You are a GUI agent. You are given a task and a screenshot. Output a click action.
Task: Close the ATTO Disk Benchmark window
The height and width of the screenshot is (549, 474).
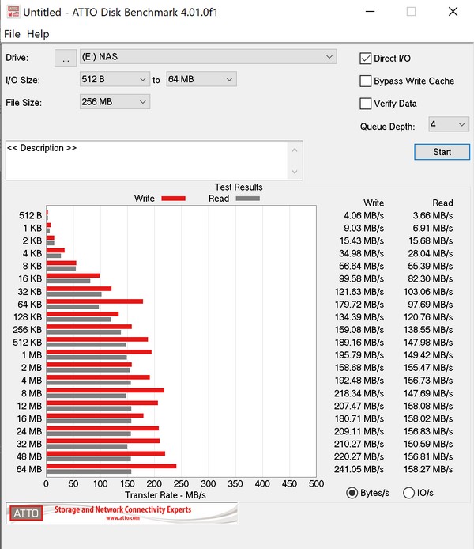453,12
